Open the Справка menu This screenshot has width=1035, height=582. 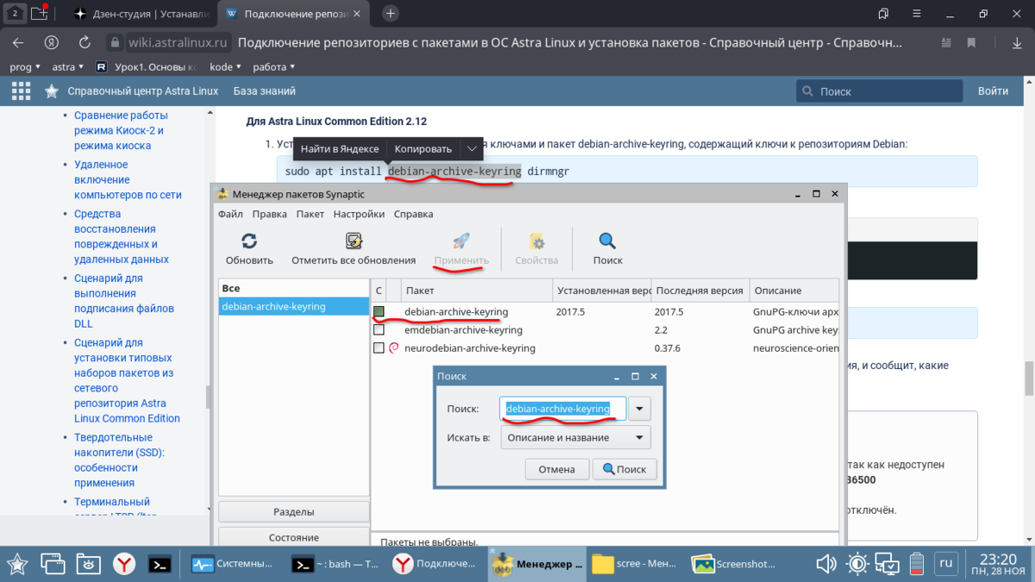coord(413,214)
